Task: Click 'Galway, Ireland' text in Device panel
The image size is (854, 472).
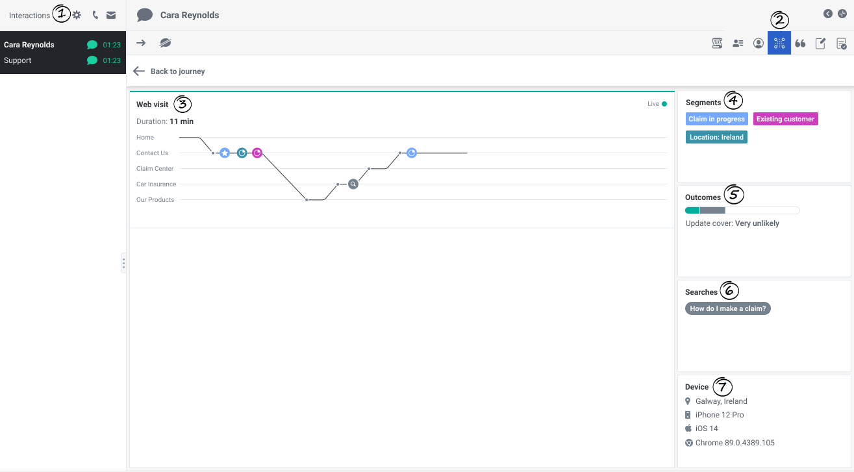Action: [722, 401]
